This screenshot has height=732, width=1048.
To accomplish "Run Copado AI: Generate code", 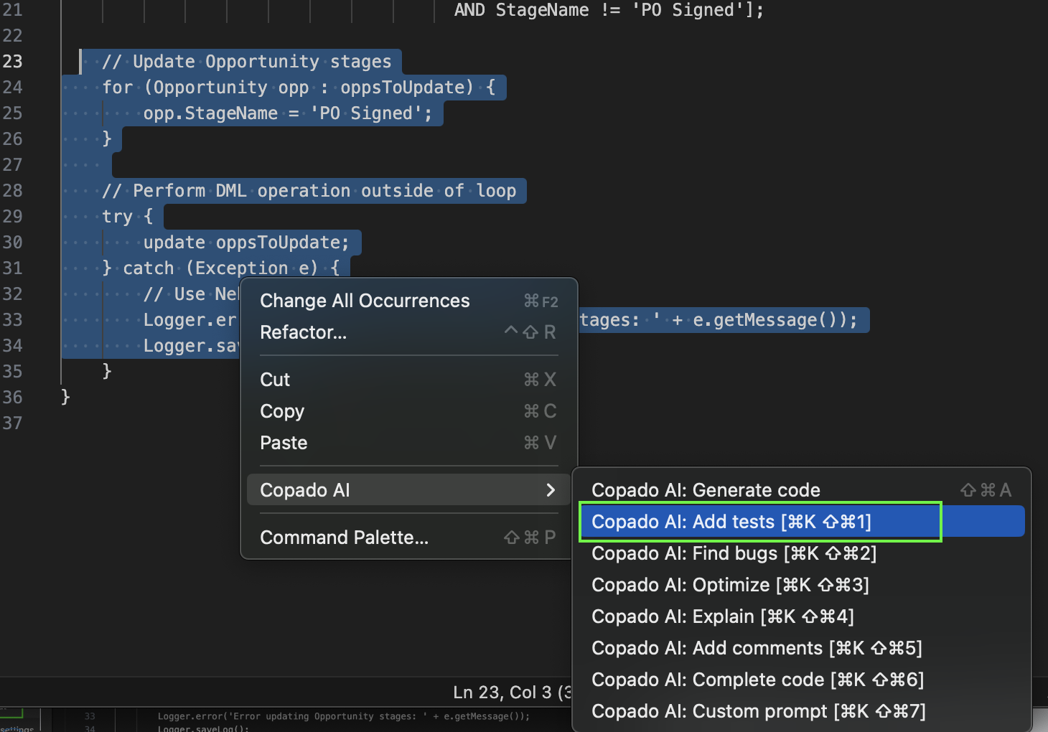I will [x=706, y=490].
